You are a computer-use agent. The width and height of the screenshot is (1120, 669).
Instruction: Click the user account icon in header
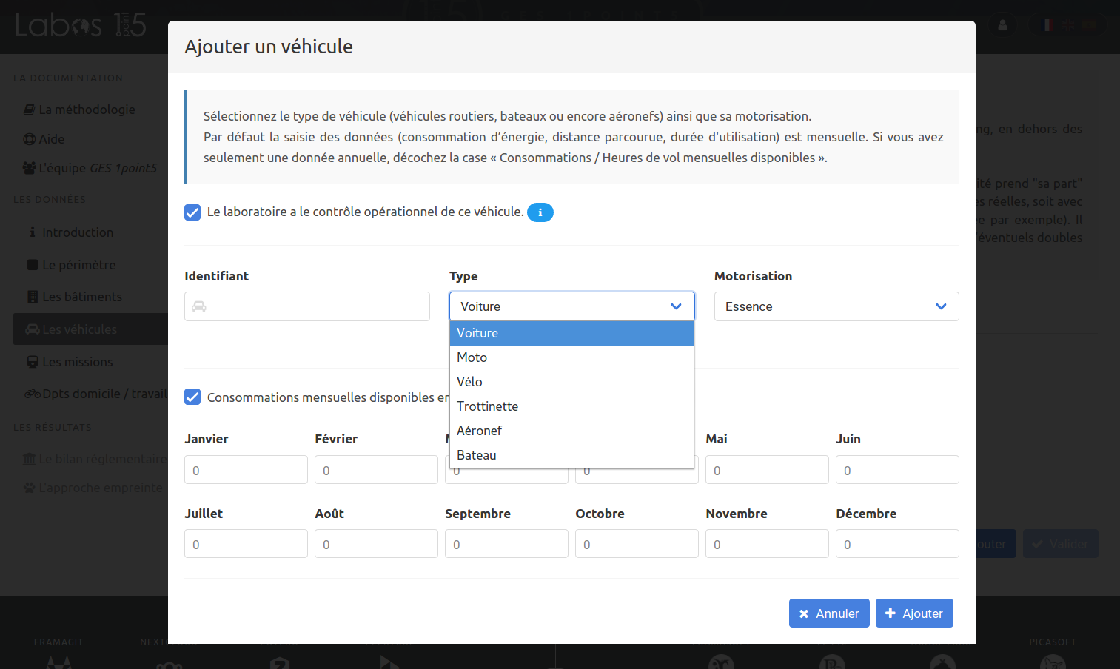pos(1002,25)
